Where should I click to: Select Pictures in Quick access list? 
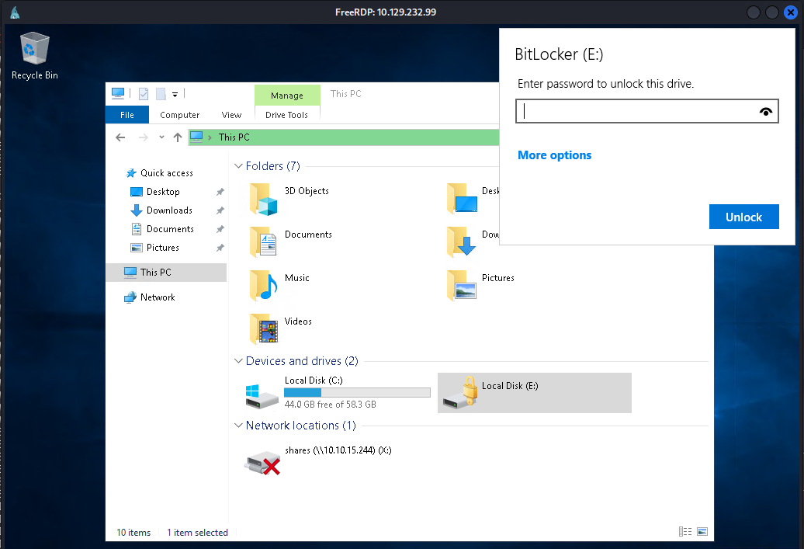click(162, 247)
